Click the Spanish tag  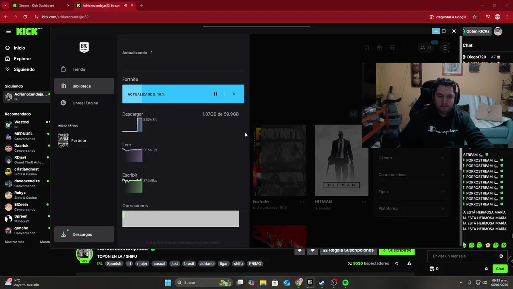[x=114, y=264]
